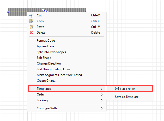Click the striped gray roller shape
Image resolution: width=164 pixels, height=121 pixels.
(x=18, y=9)
